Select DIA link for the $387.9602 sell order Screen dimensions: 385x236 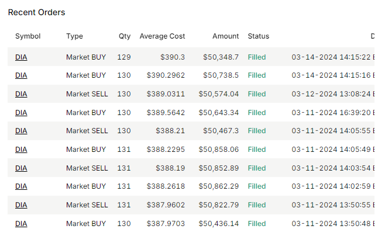(x=21, y=205)
